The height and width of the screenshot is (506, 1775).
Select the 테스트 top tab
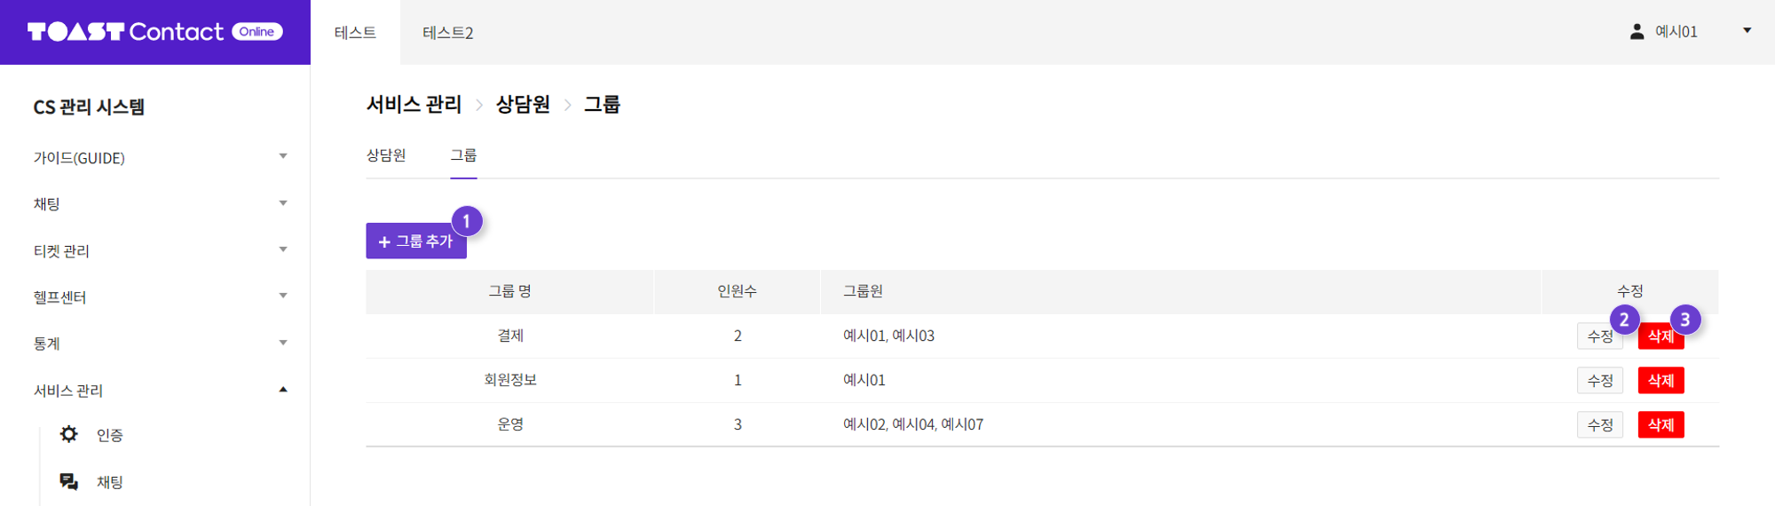coord(355,33)
